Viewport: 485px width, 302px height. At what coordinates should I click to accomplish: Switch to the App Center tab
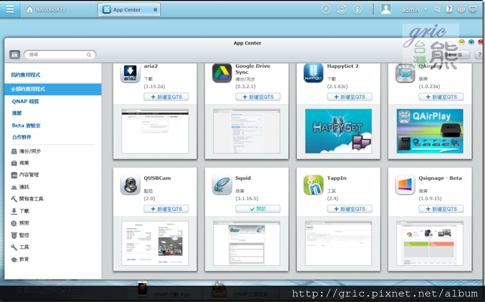129,10
